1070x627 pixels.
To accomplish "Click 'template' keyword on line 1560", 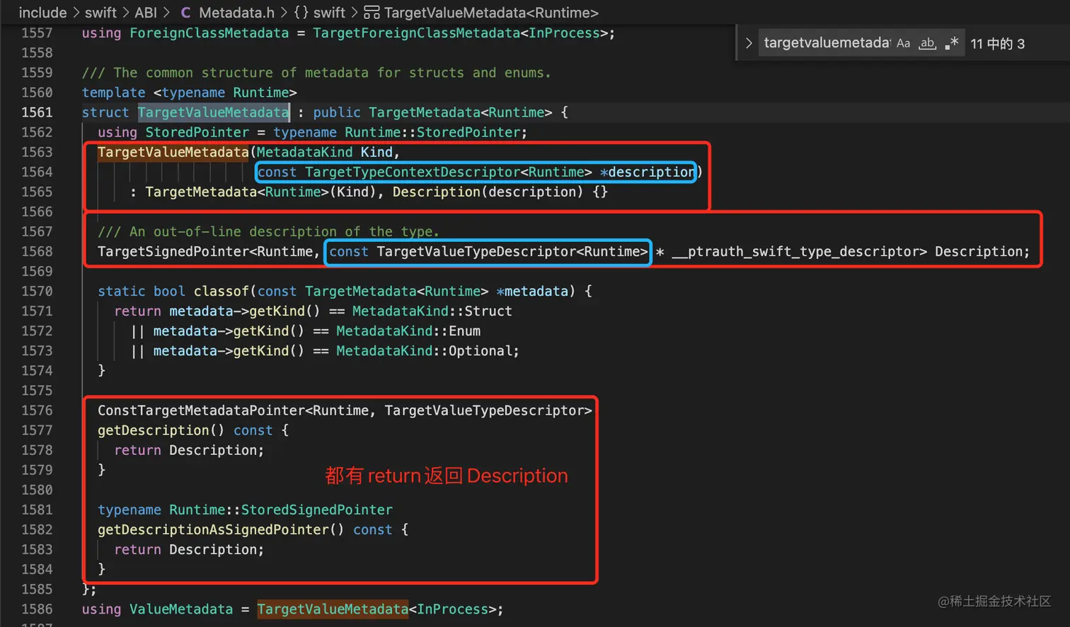I will [x=113, y=93].
